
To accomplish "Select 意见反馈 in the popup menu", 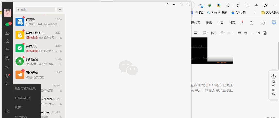I will (21, 117).
